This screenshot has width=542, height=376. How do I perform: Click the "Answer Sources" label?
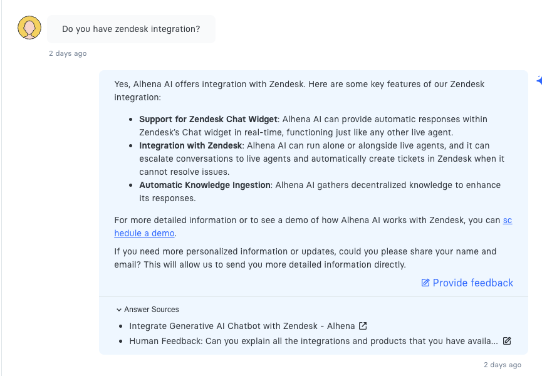click(x=151, y=310)
